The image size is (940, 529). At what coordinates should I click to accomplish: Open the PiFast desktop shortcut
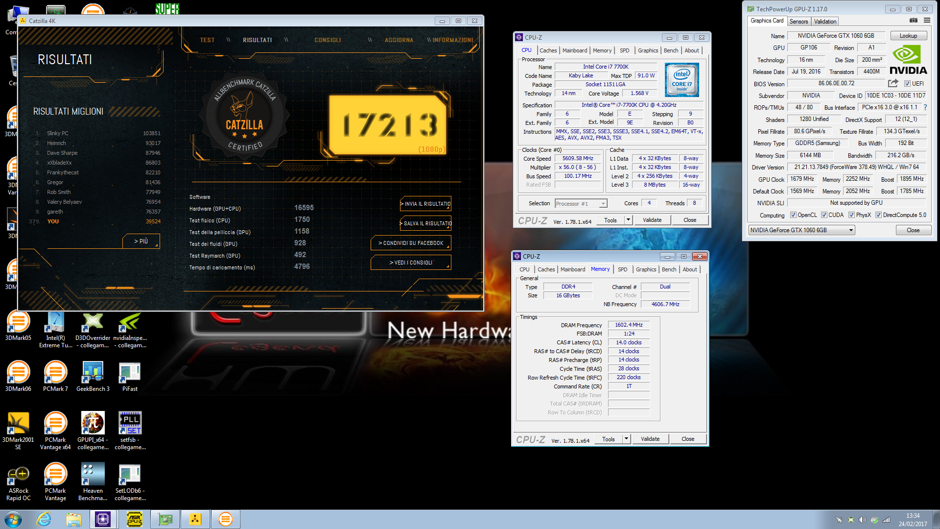pyautogui.click(x=130, y=377)
